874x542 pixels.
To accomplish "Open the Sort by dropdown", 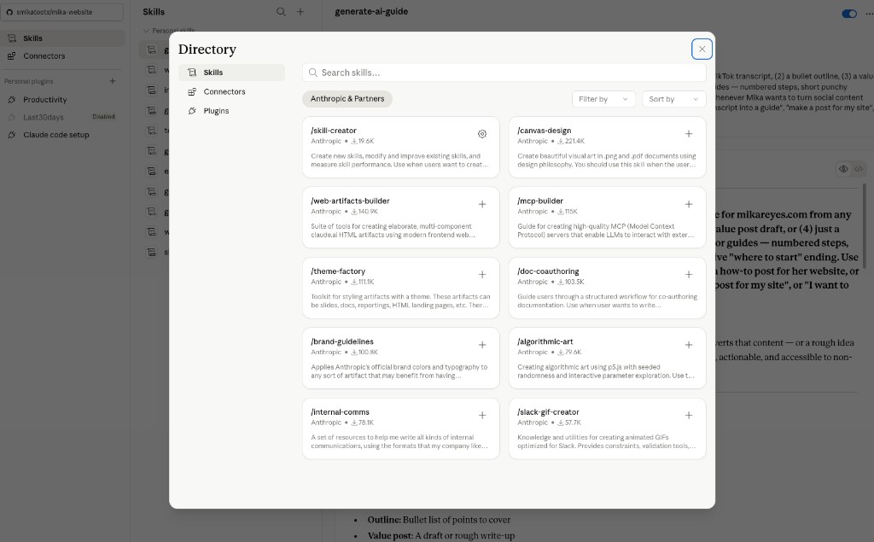I will 673,99.
